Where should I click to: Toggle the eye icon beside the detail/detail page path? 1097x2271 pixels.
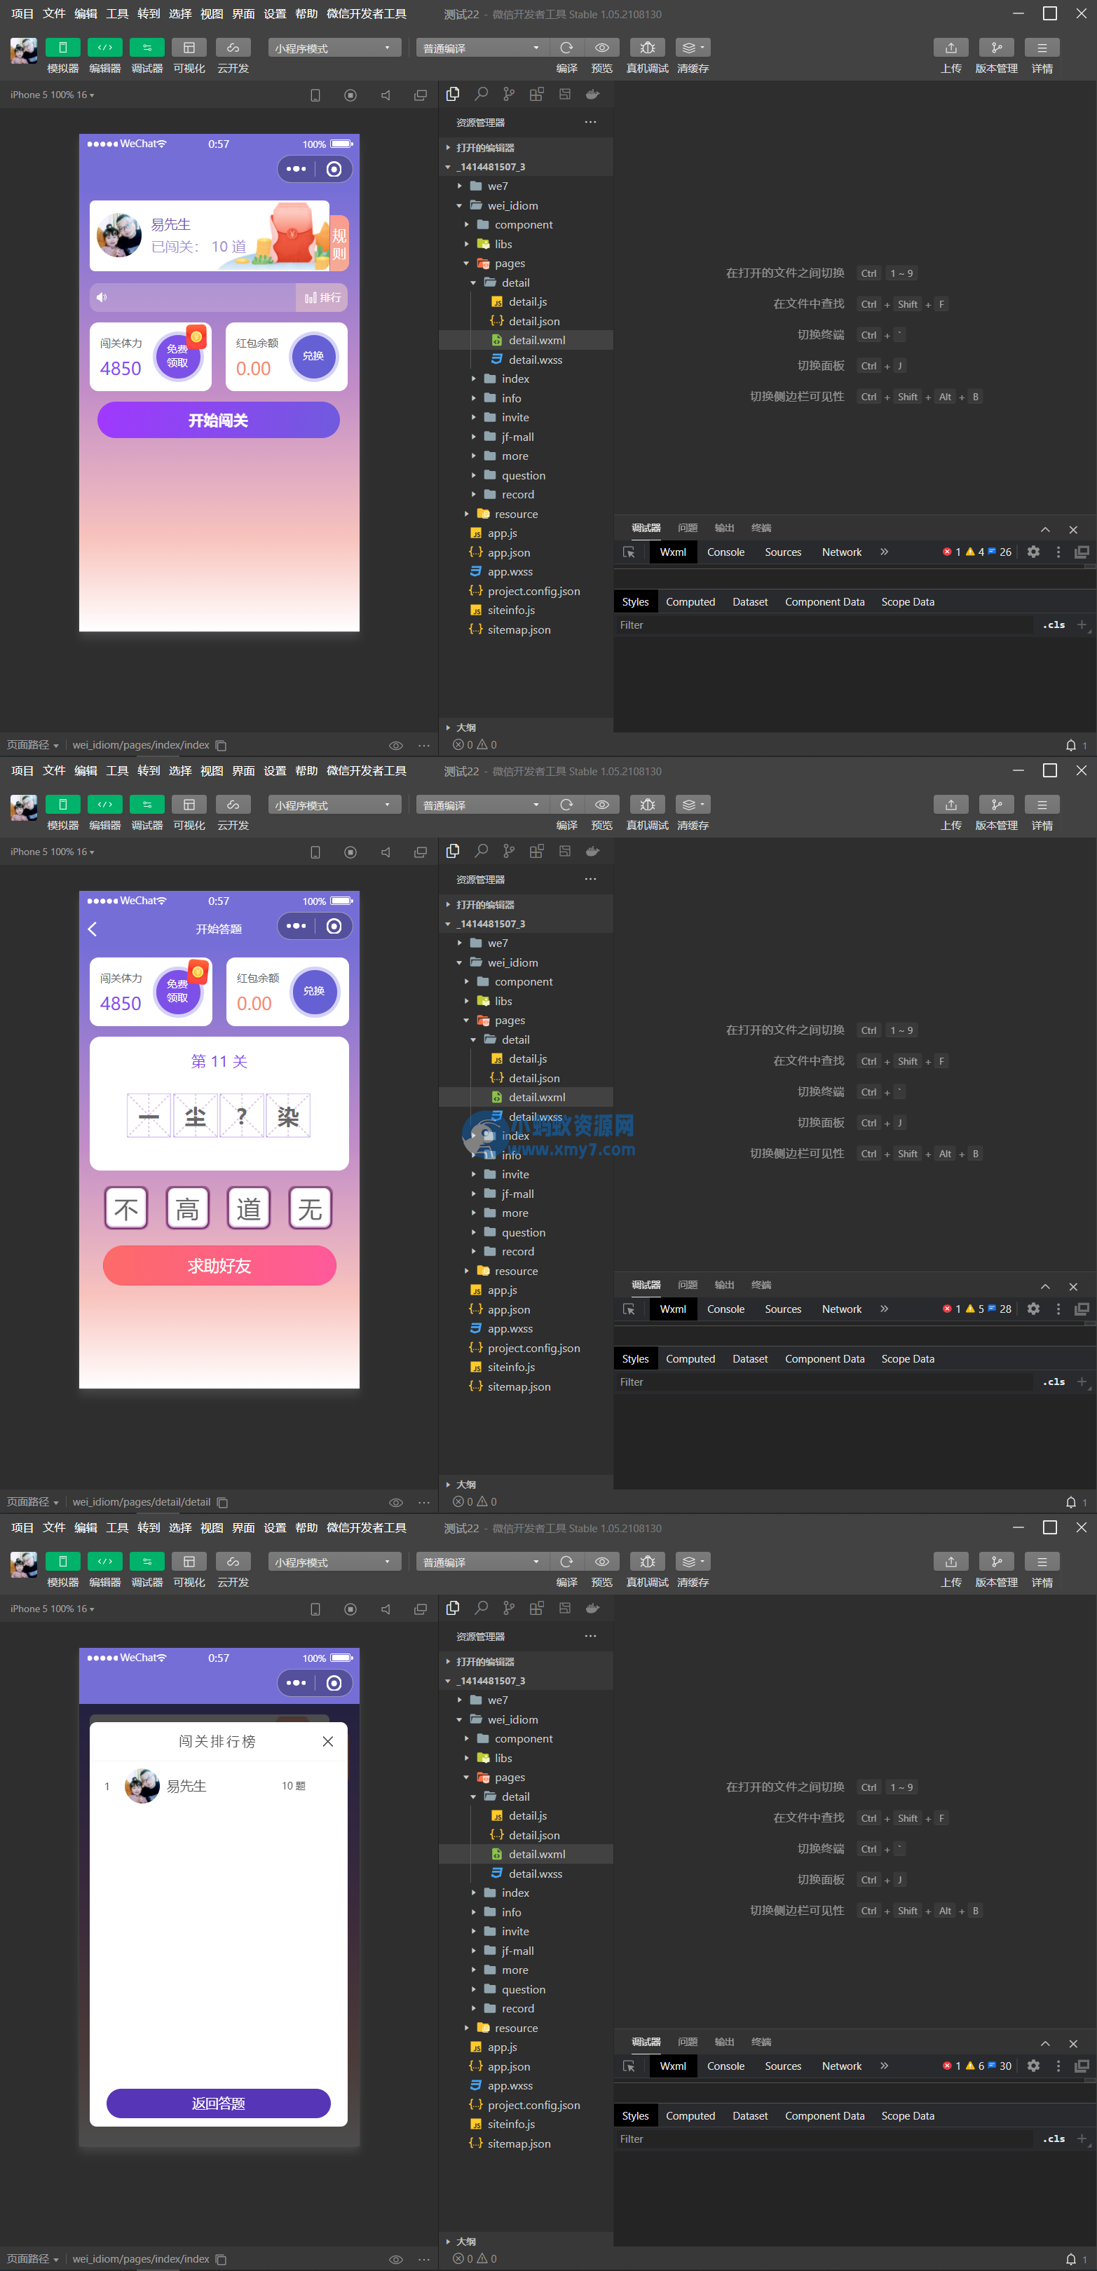pyautogui.click(x=396, y=1502)
